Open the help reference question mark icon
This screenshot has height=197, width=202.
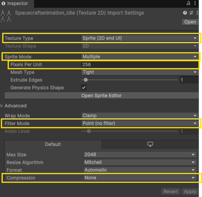tap(185, 13)
